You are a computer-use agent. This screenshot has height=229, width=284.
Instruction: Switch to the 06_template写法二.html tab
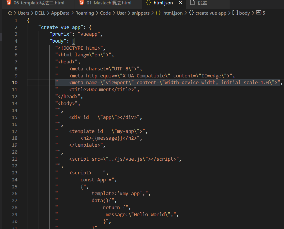(x=39, y=3)
